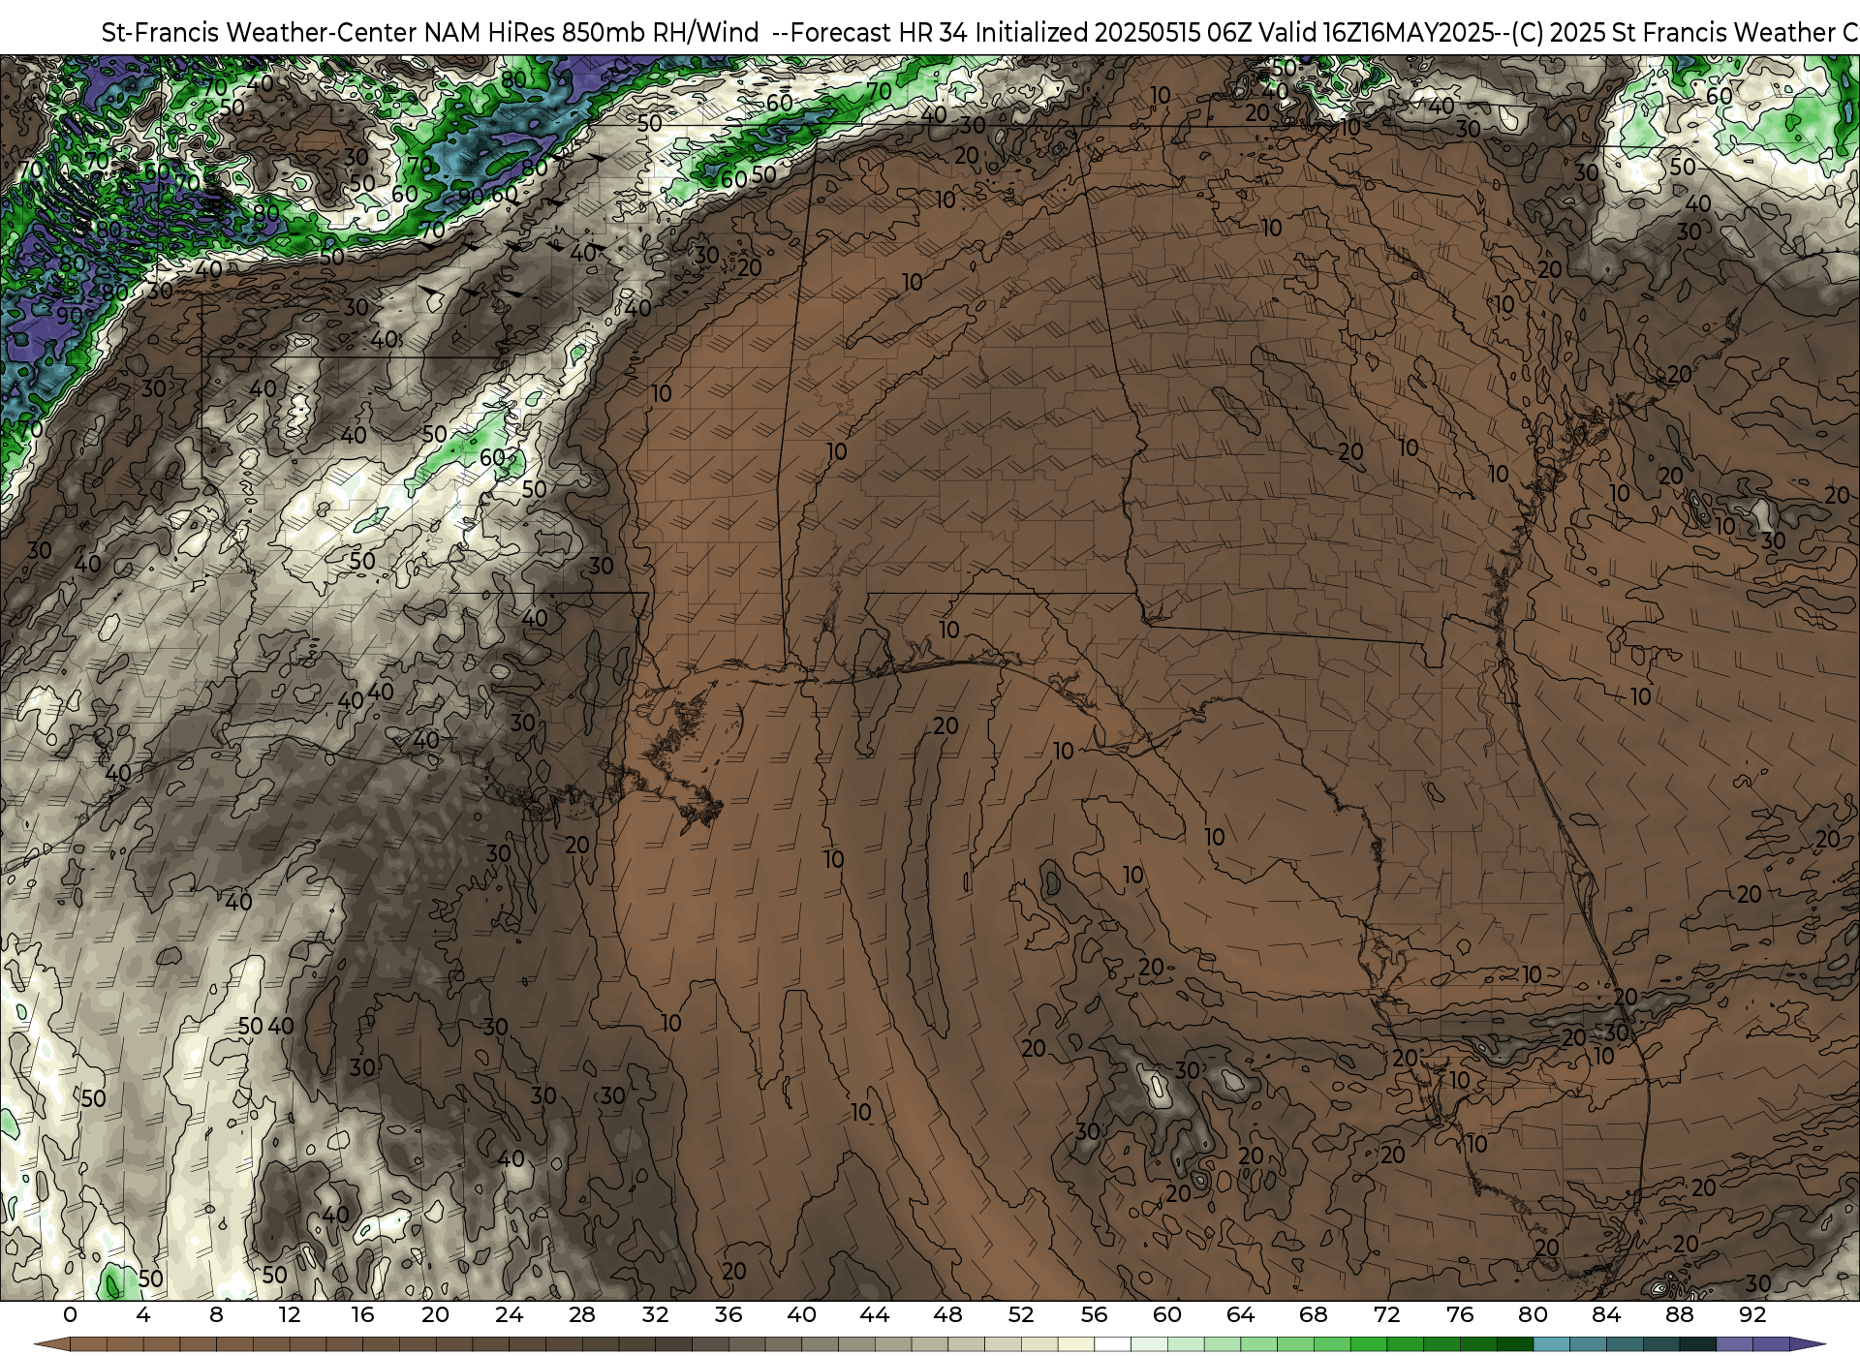Click the light blue swatch under legend value 80
1860x1356 pixels.
pos(1551,1345)
